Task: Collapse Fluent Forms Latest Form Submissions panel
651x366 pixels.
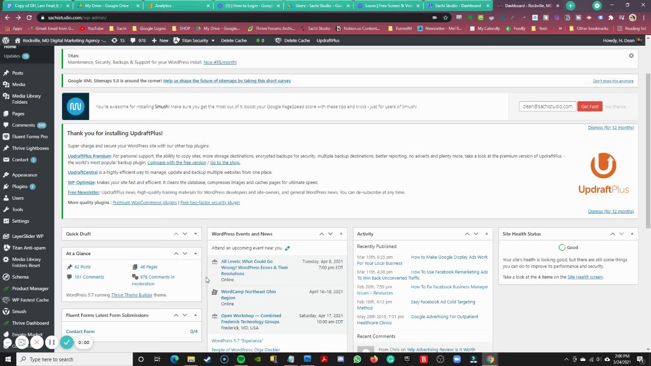Action: click(195, 315)
